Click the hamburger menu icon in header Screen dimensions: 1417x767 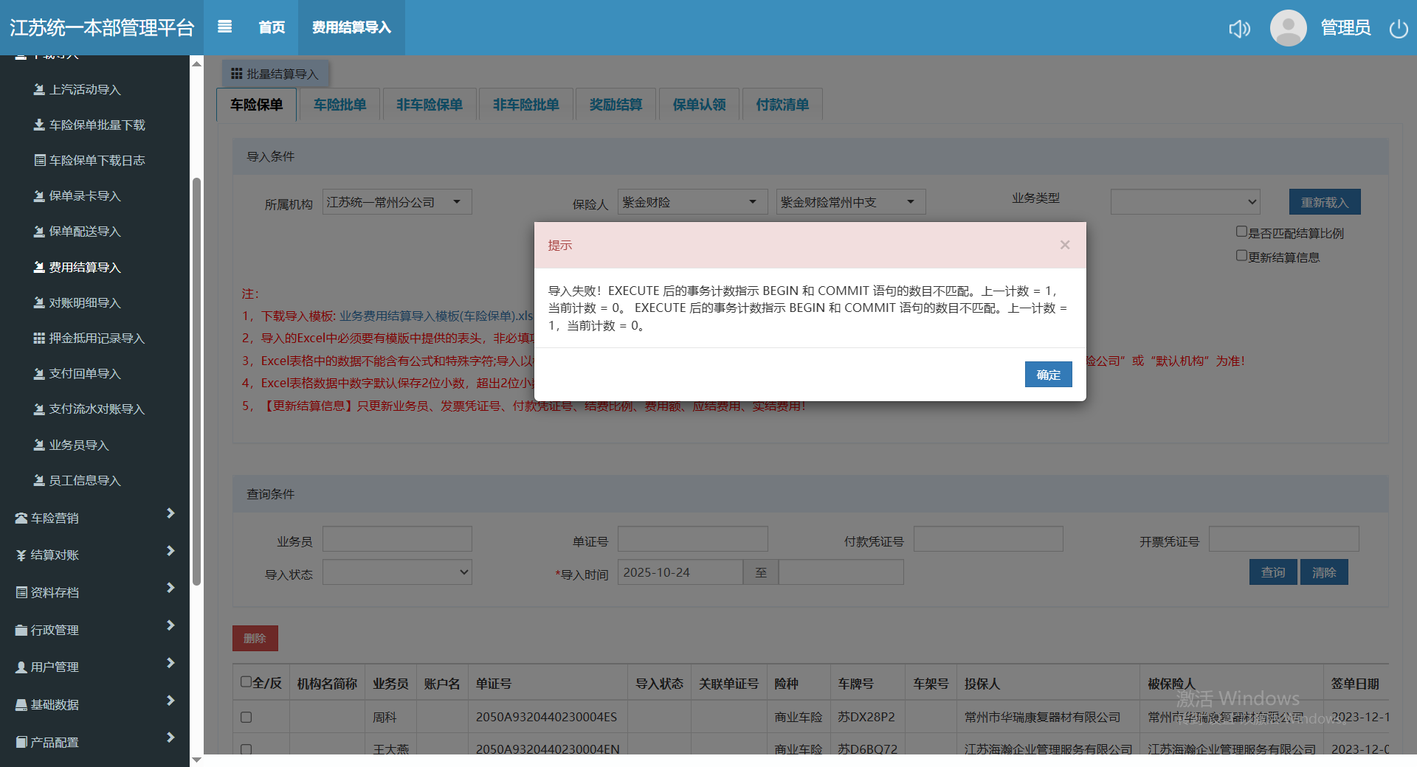(x=225, y=27)
